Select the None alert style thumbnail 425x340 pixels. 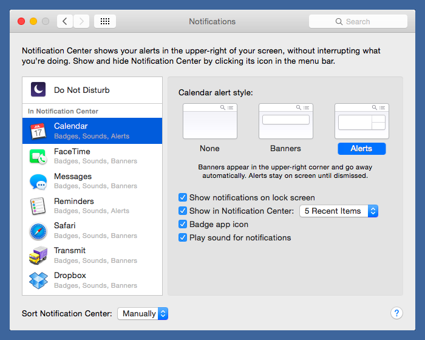click(x=209, y=121)
